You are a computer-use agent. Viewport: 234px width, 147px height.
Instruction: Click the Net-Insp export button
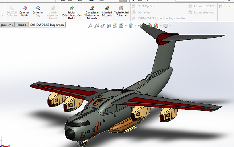coord(226,6)
